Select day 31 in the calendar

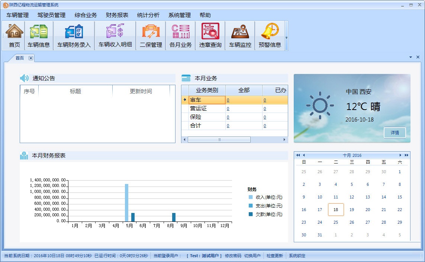[x=320, y=235]
